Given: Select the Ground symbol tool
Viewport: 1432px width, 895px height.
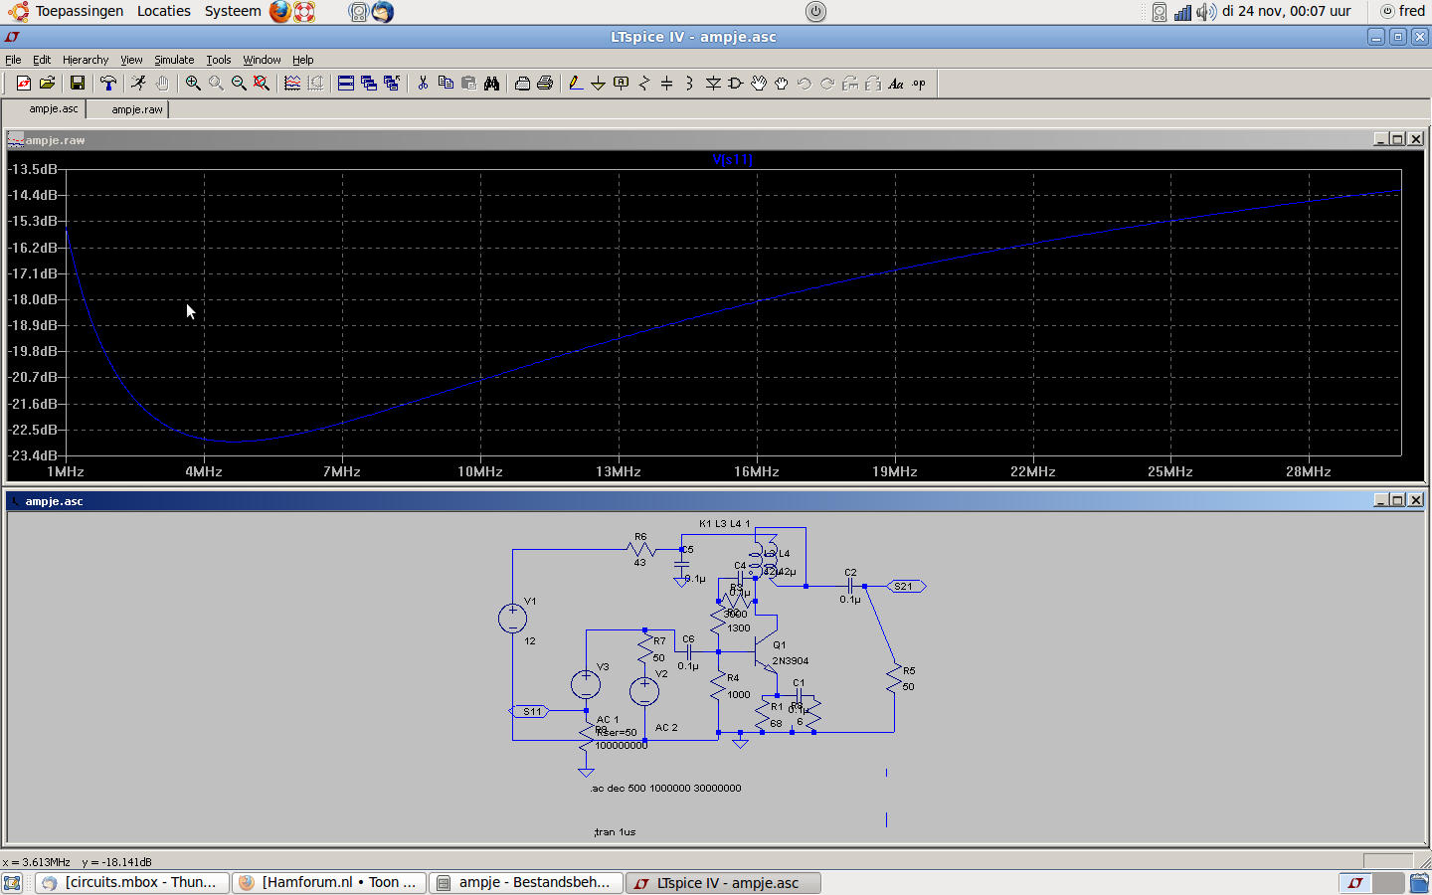Looking at the screenshot, I should [598, 84].
